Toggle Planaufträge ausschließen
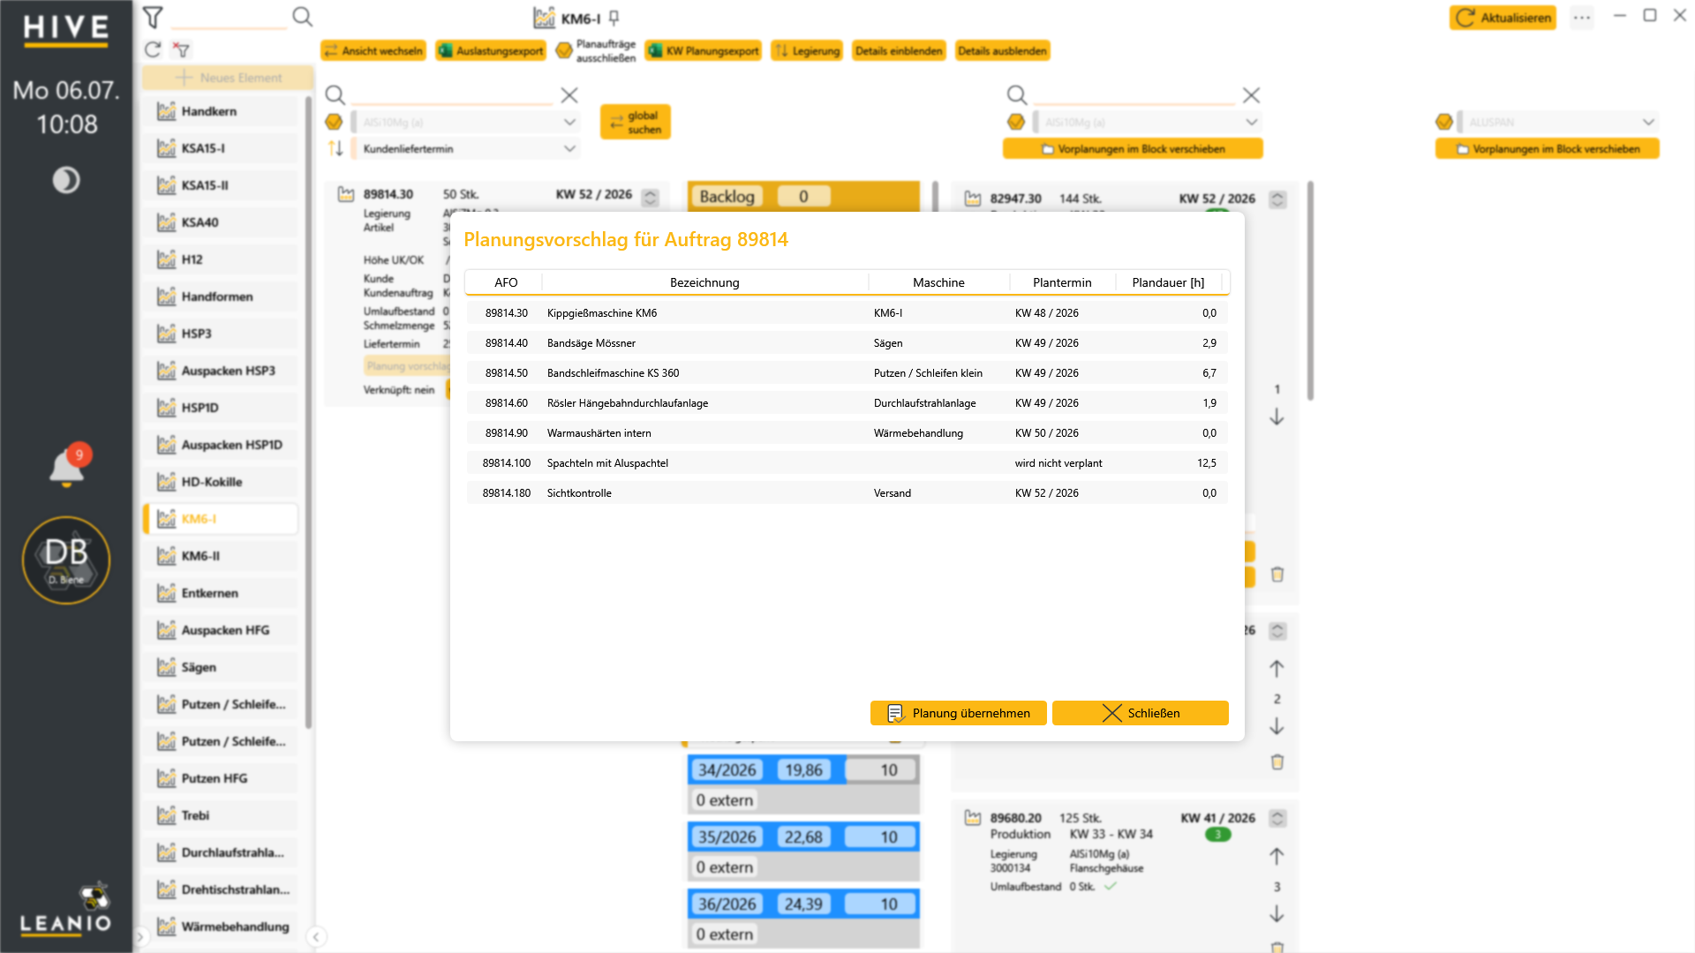The height and width of the screenshot is (953, 1695). [x=596, y=50]
